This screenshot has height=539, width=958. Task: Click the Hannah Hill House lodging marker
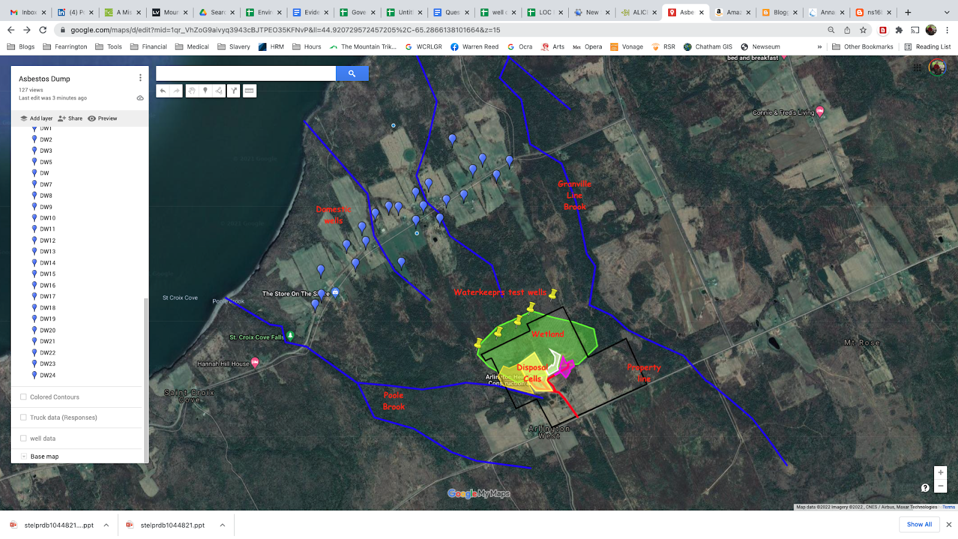pyautogui.click(x=255, y=362)
